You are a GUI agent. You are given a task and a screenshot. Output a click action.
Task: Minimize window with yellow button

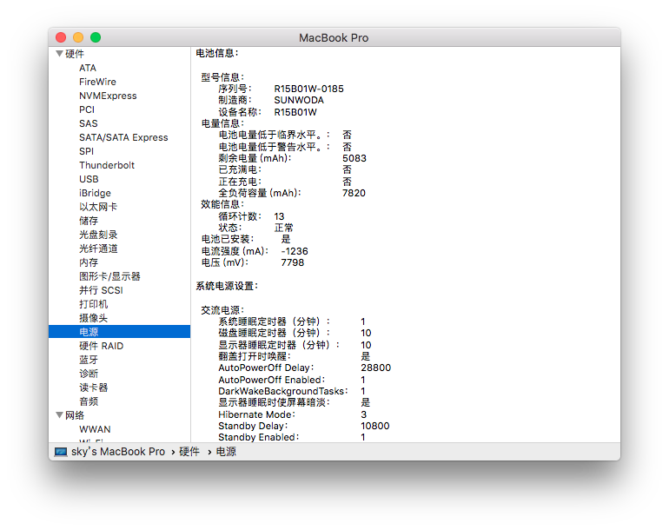pyautogui.click(x=78, y=37)
